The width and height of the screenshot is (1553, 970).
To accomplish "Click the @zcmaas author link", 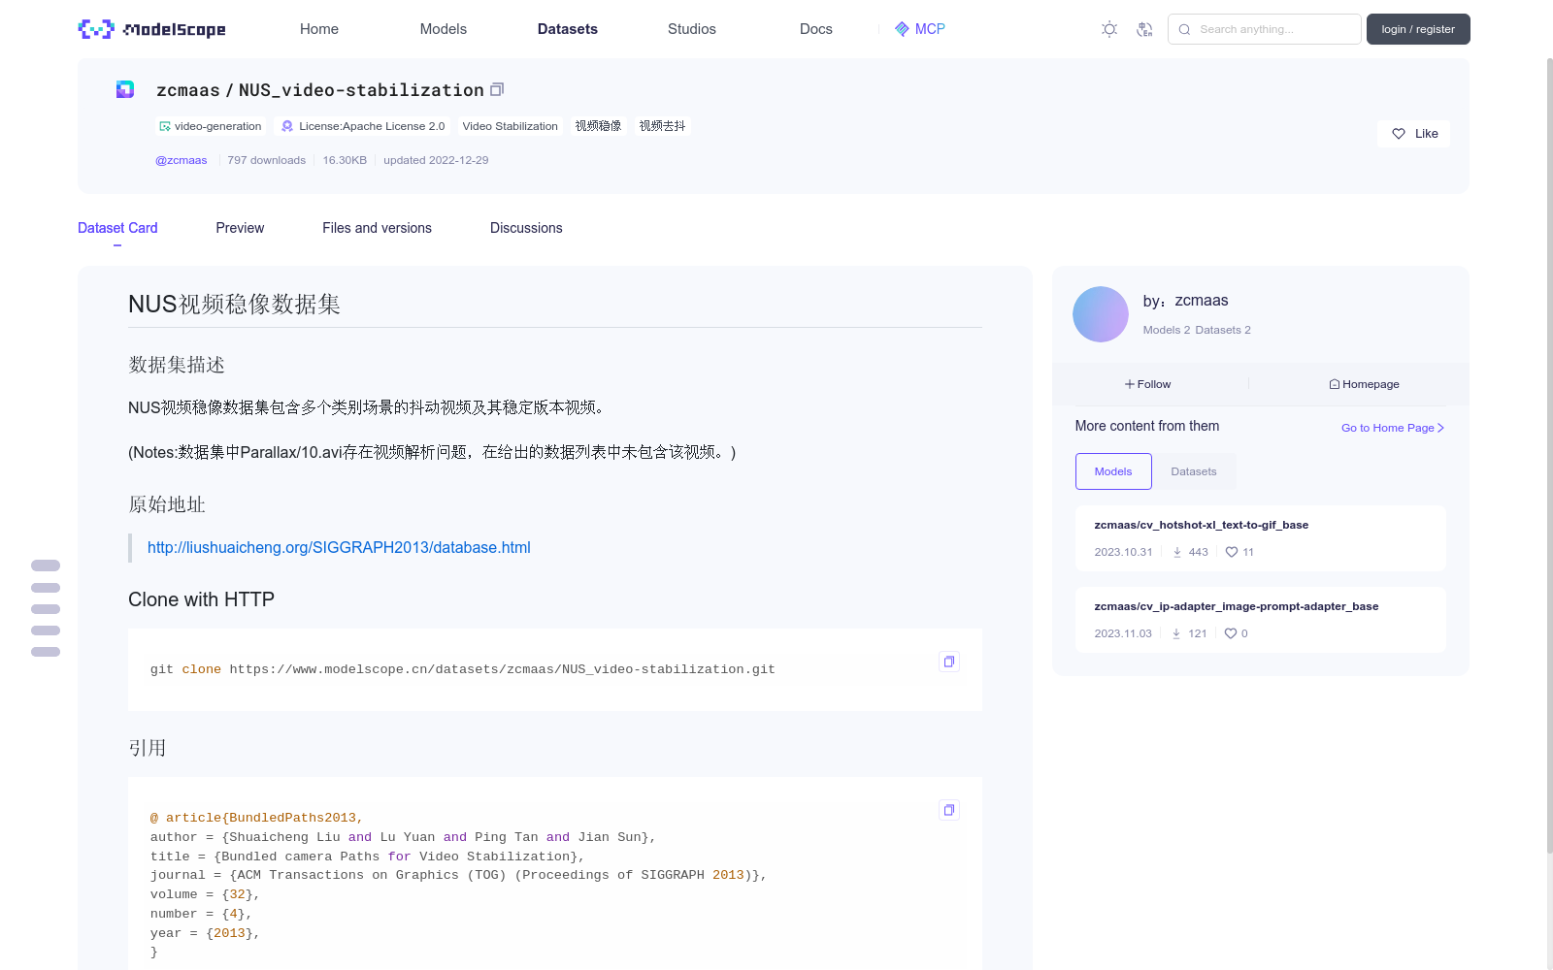I will (182, 160).
